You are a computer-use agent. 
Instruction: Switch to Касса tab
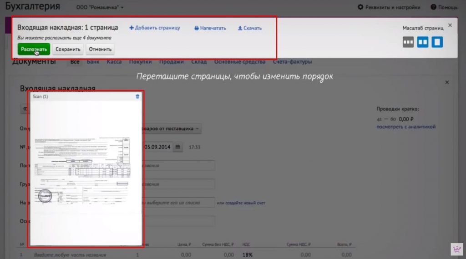click(x=114, y=62)
